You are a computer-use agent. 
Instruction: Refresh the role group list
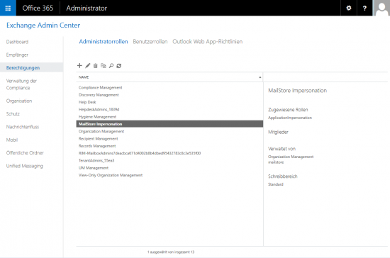[x=119, y=66]
